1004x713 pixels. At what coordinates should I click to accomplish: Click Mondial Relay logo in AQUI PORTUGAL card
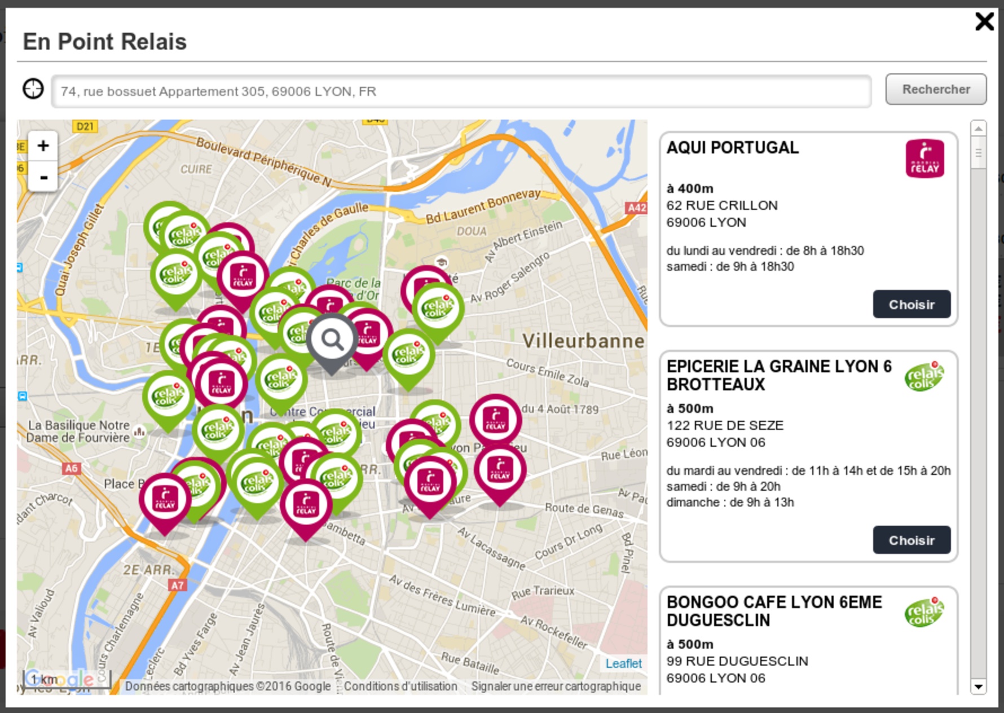(x=924, y=159)
